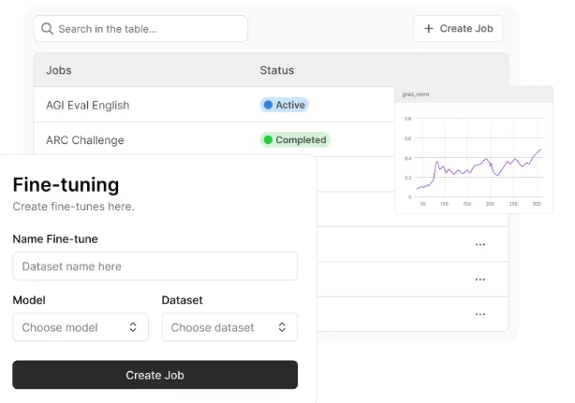Open the topmost visible row's three-dot menu
This screenshot has width=575, height=403.
480,244
